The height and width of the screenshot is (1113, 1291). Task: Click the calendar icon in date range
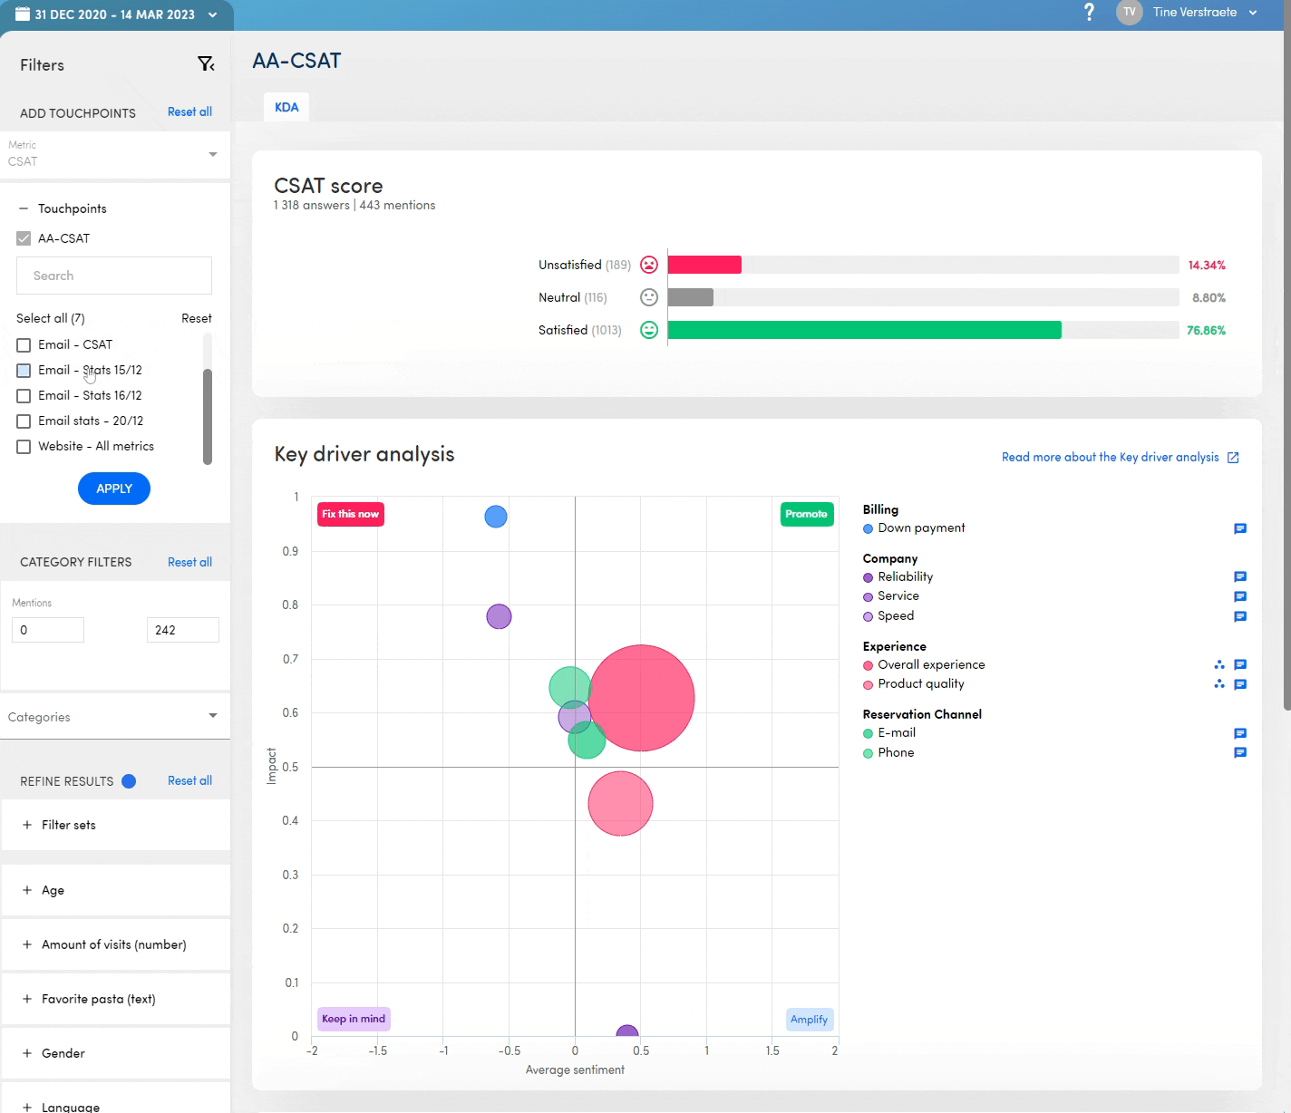click(23, 15)
